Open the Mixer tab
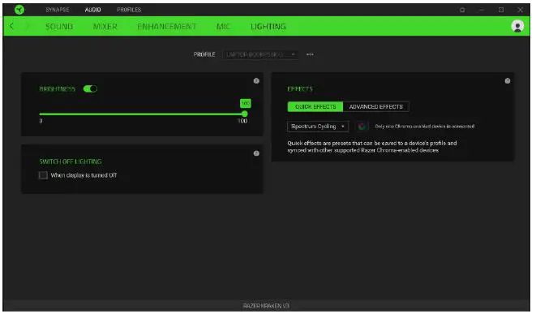536x318 pixels. [x=105, y=26]
